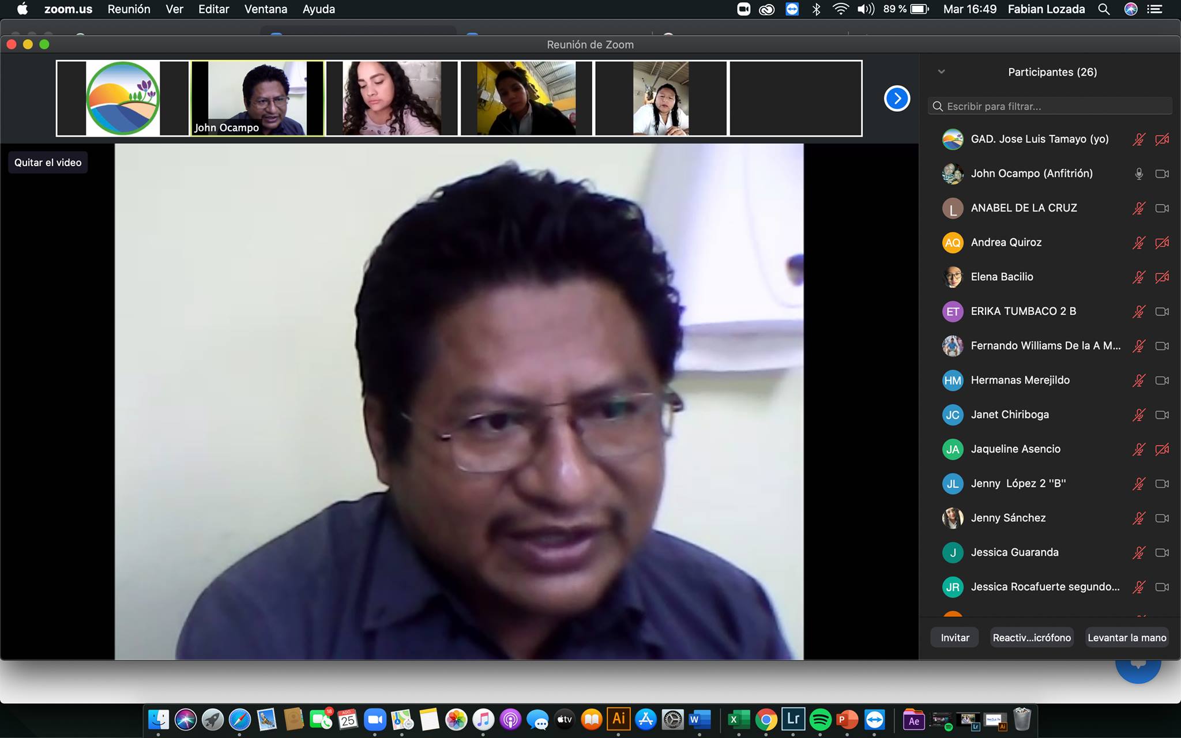Click the camera icon next to Janet Chiriboga
Screen dimensions: 1181x738
[x=1162, y=415]
